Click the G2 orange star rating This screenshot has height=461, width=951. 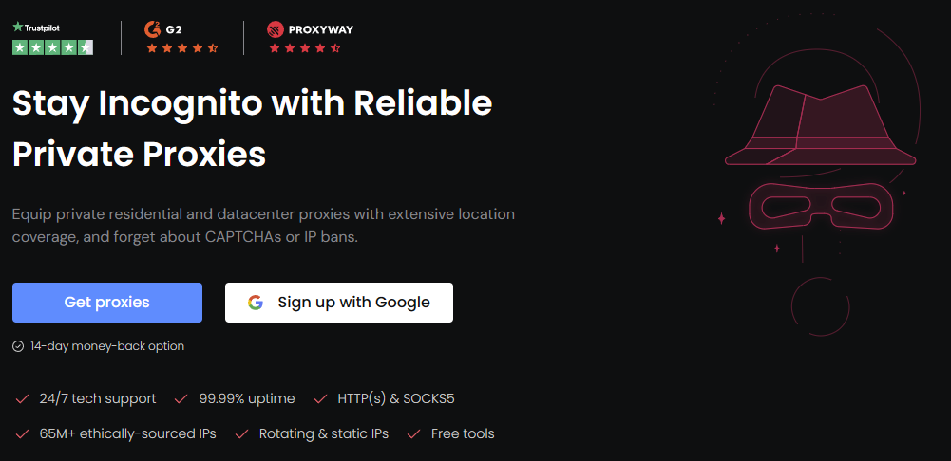181,47
